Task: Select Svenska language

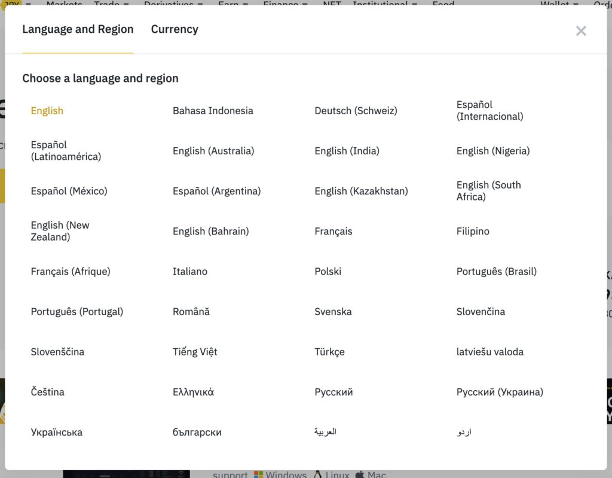Action: coord(333,312)
